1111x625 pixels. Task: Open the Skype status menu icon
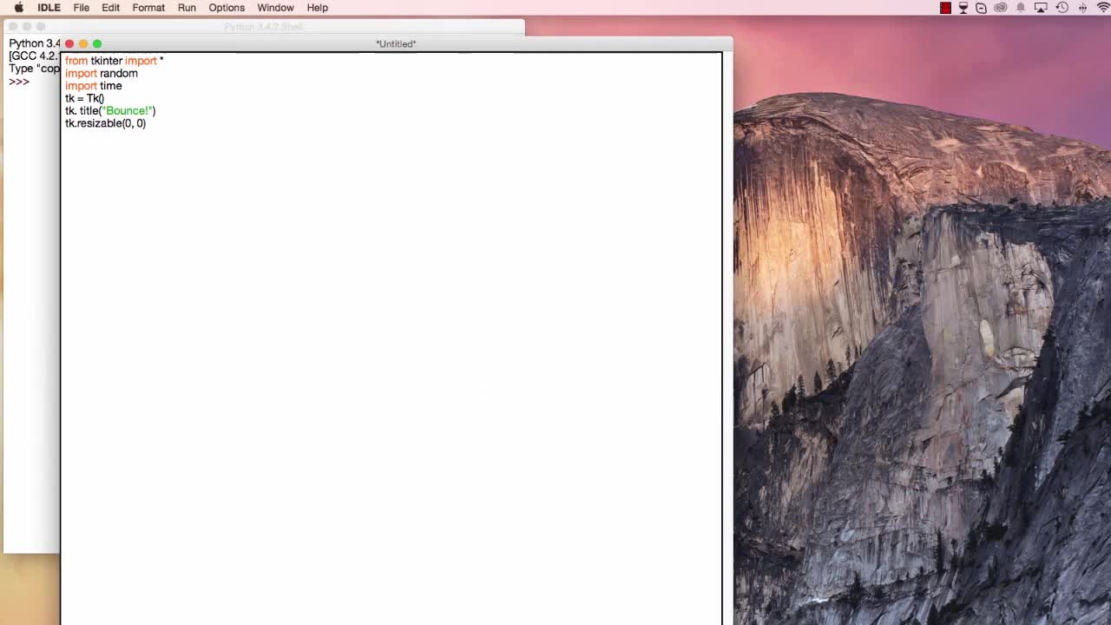point(981,8)
